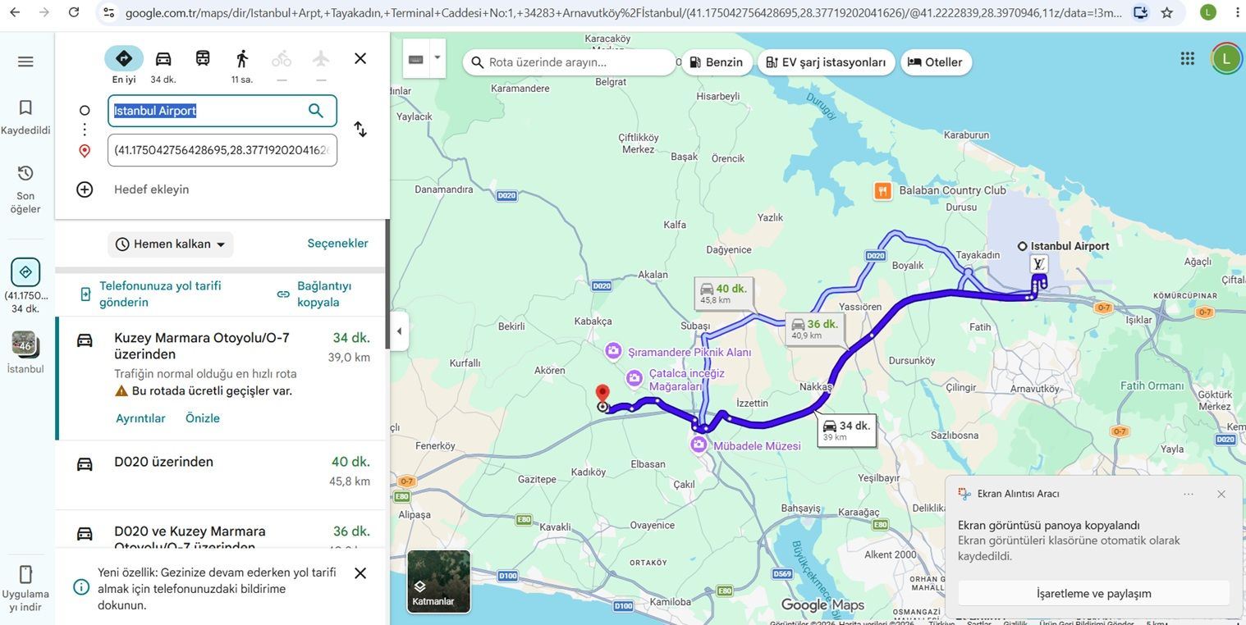
Task: Bookmark this page with the star icon
Action: 1166,12
